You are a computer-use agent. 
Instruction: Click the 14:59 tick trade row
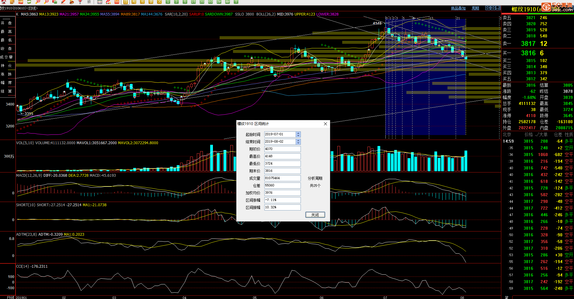point(537,141)
